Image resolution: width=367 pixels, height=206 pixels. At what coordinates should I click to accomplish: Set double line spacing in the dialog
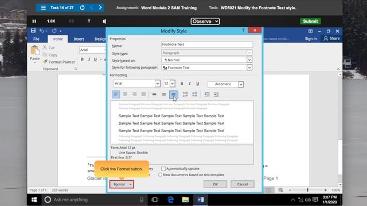(x=173, y=94)
